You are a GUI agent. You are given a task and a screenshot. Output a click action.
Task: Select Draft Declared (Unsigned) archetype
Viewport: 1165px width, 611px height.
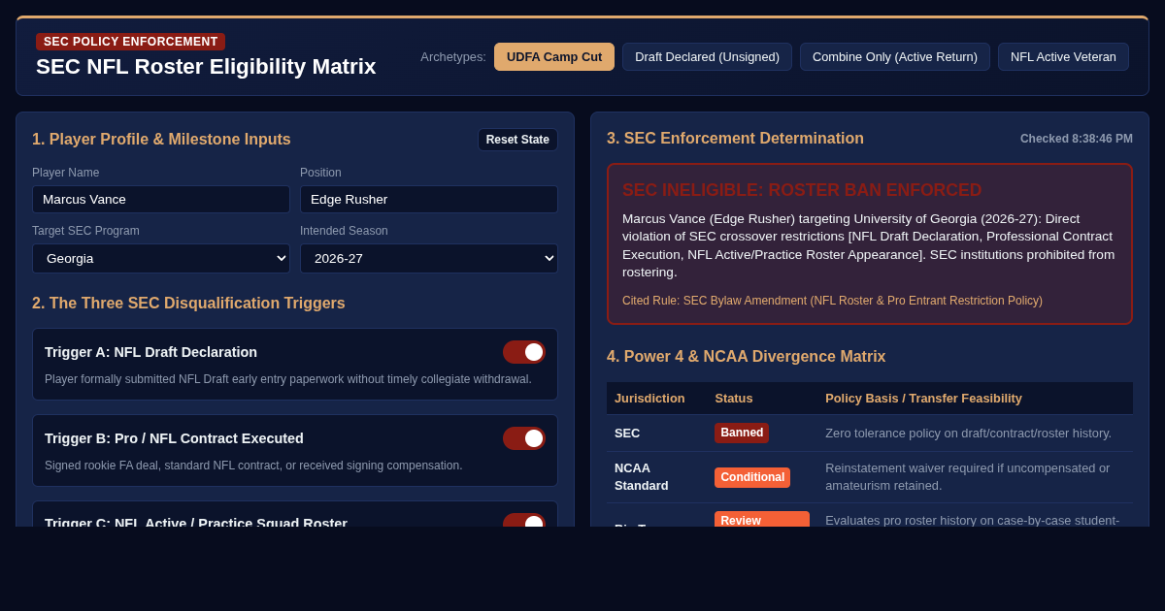[707, 56]
